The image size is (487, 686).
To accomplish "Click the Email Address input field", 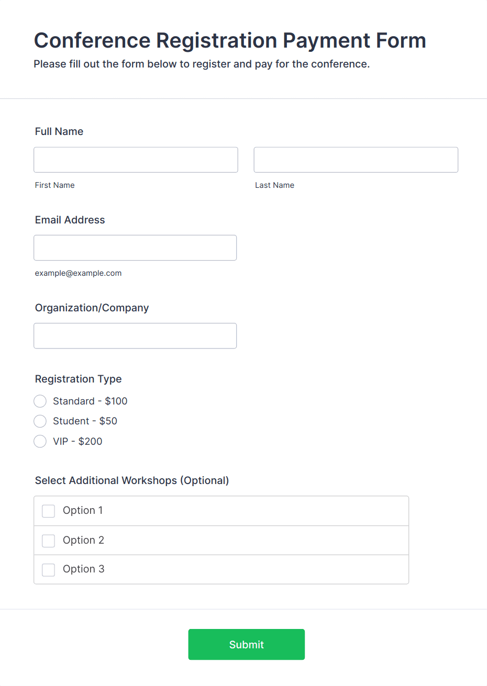I will click(x=135, y=248).
